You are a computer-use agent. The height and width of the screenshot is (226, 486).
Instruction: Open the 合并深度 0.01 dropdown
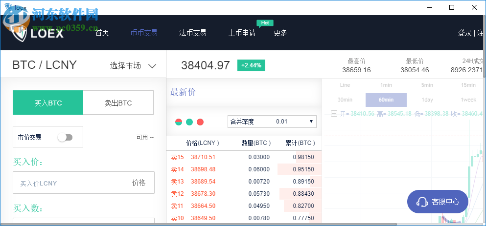point(272,122)
